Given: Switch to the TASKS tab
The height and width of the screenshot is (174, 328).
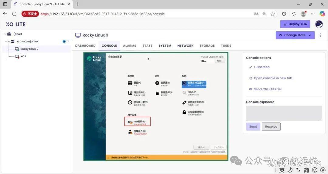Looking at the screenshot, I should (x=226, y=46).
